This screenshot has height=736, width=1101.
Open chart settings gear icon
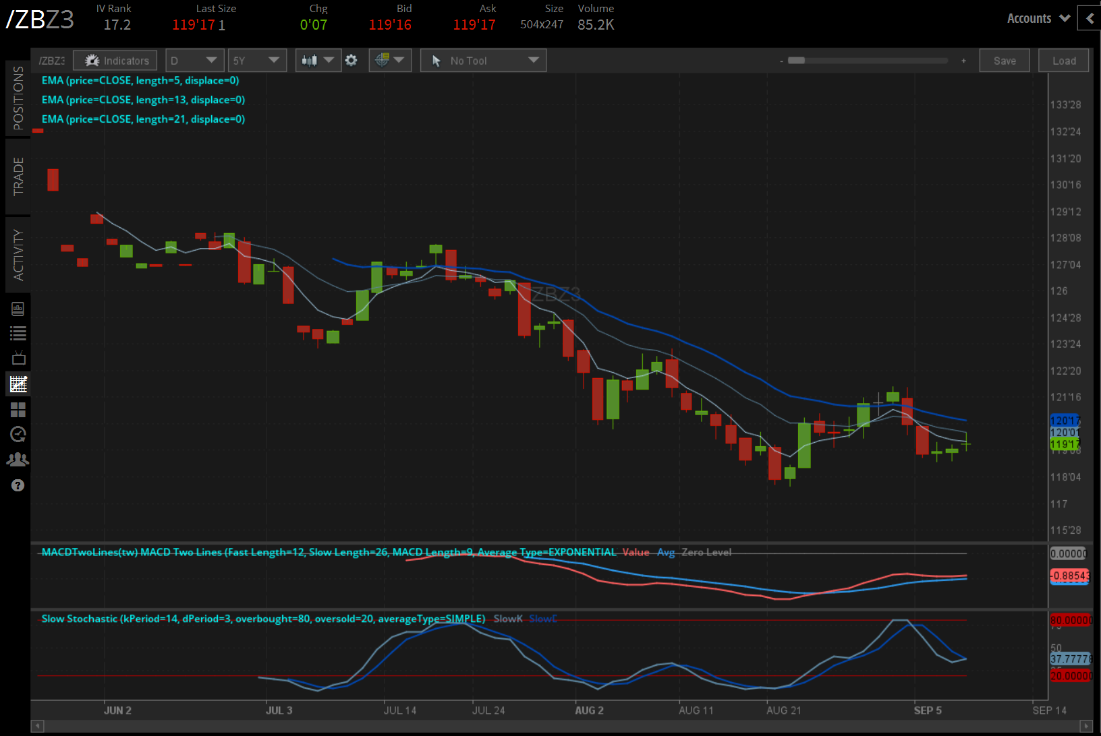click(x=351, y=61)
